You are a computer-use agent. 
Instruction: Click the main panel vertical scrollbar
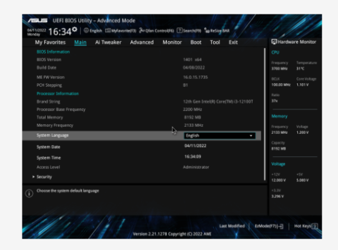click(265, 114)
